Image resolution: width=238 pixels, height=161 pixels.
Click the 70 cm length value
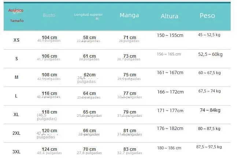pyautogui.click(x=89, y=149)
